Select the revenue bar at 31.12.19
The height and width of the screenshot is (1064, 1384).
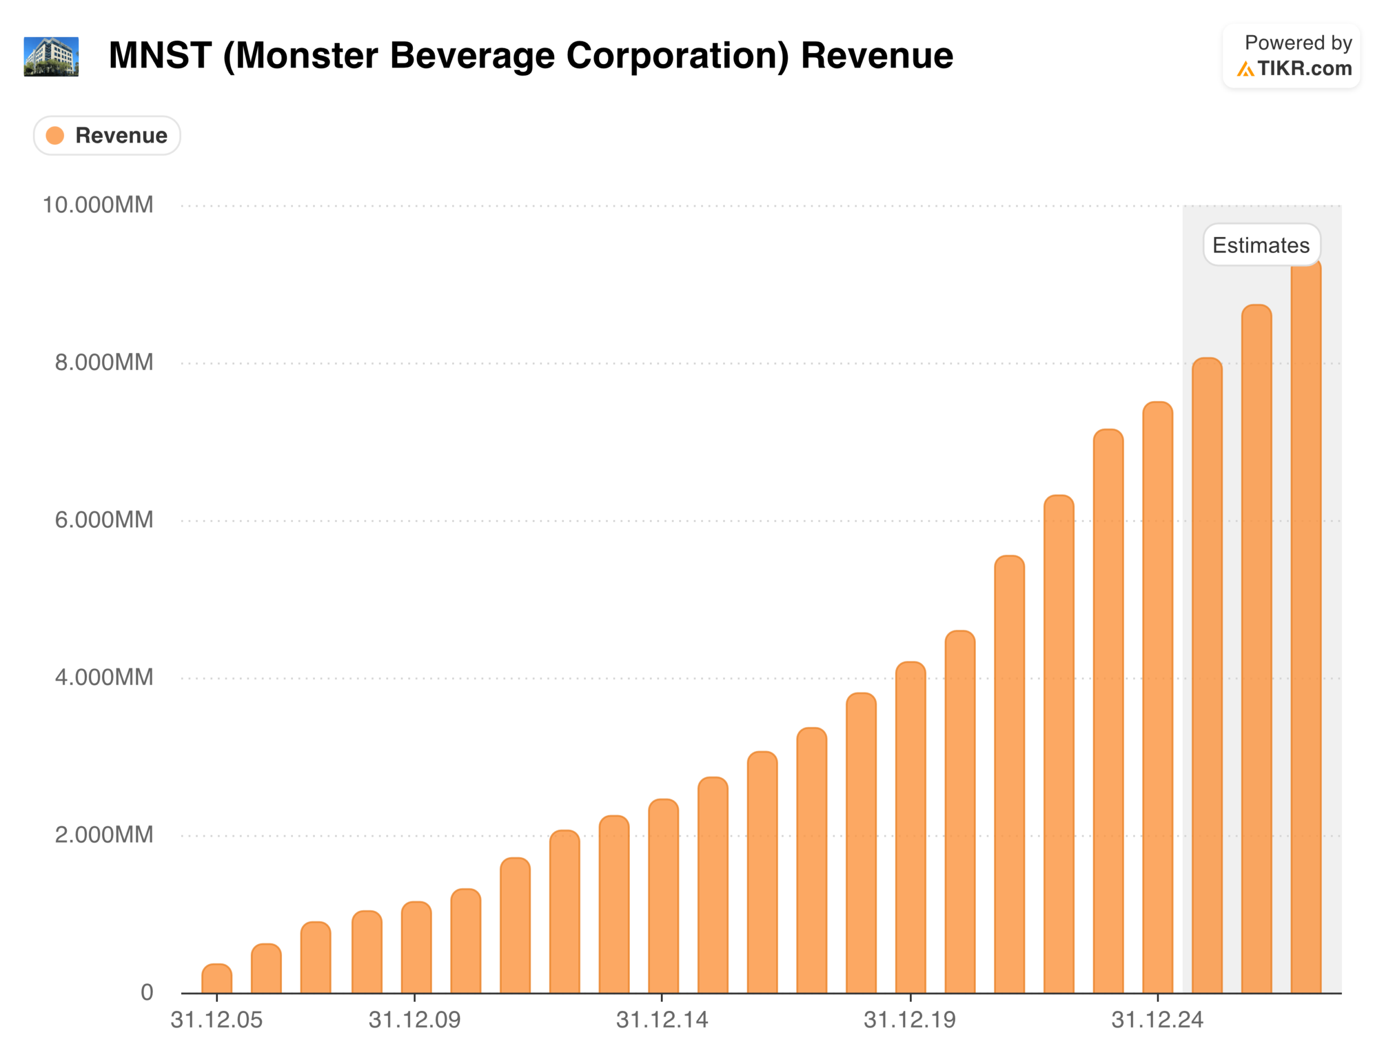tap(910, 827)
